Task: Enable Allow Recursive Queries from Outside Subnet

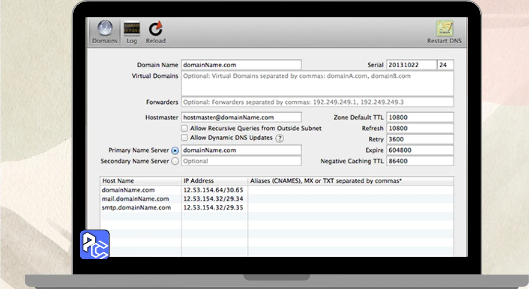Action: click(184, 128)
